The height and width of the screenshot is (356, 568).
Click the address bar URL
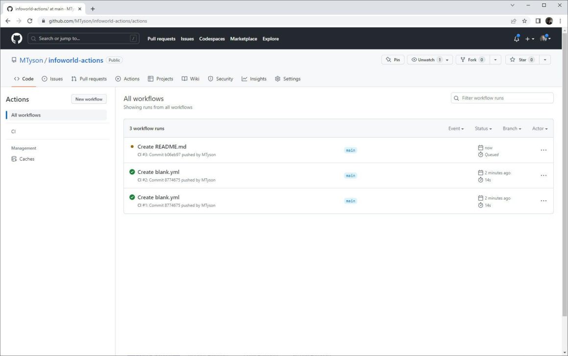coord(98,21)
